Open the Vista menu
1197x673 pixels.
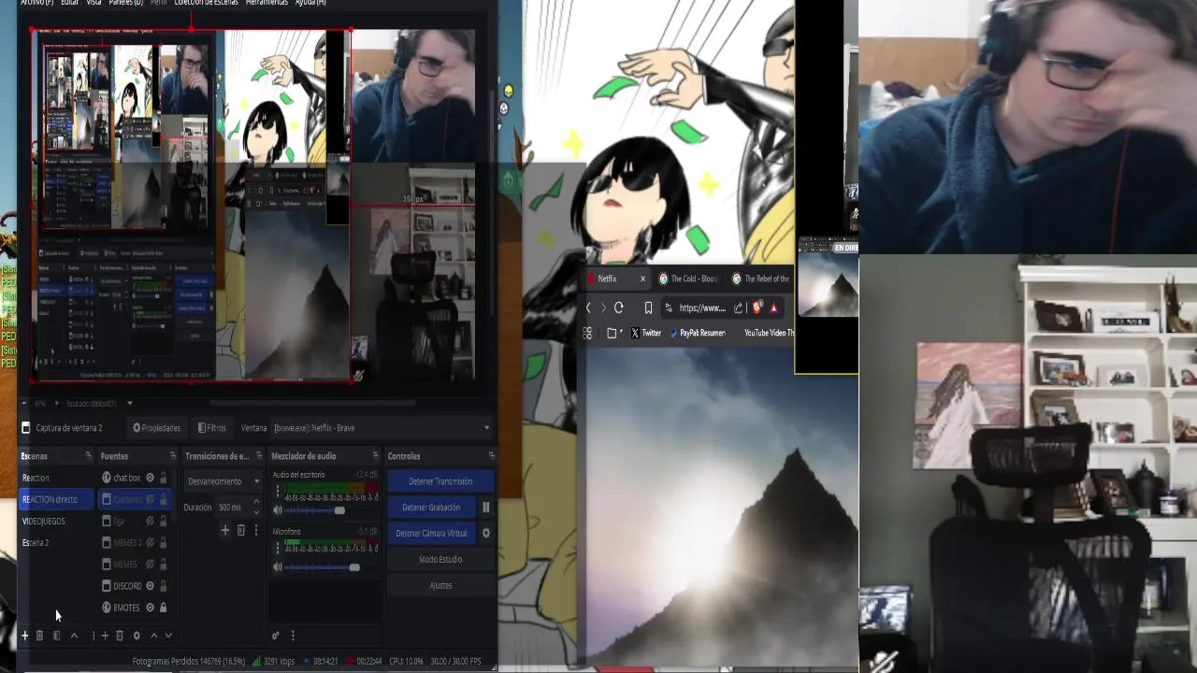[x=94, y=3]
